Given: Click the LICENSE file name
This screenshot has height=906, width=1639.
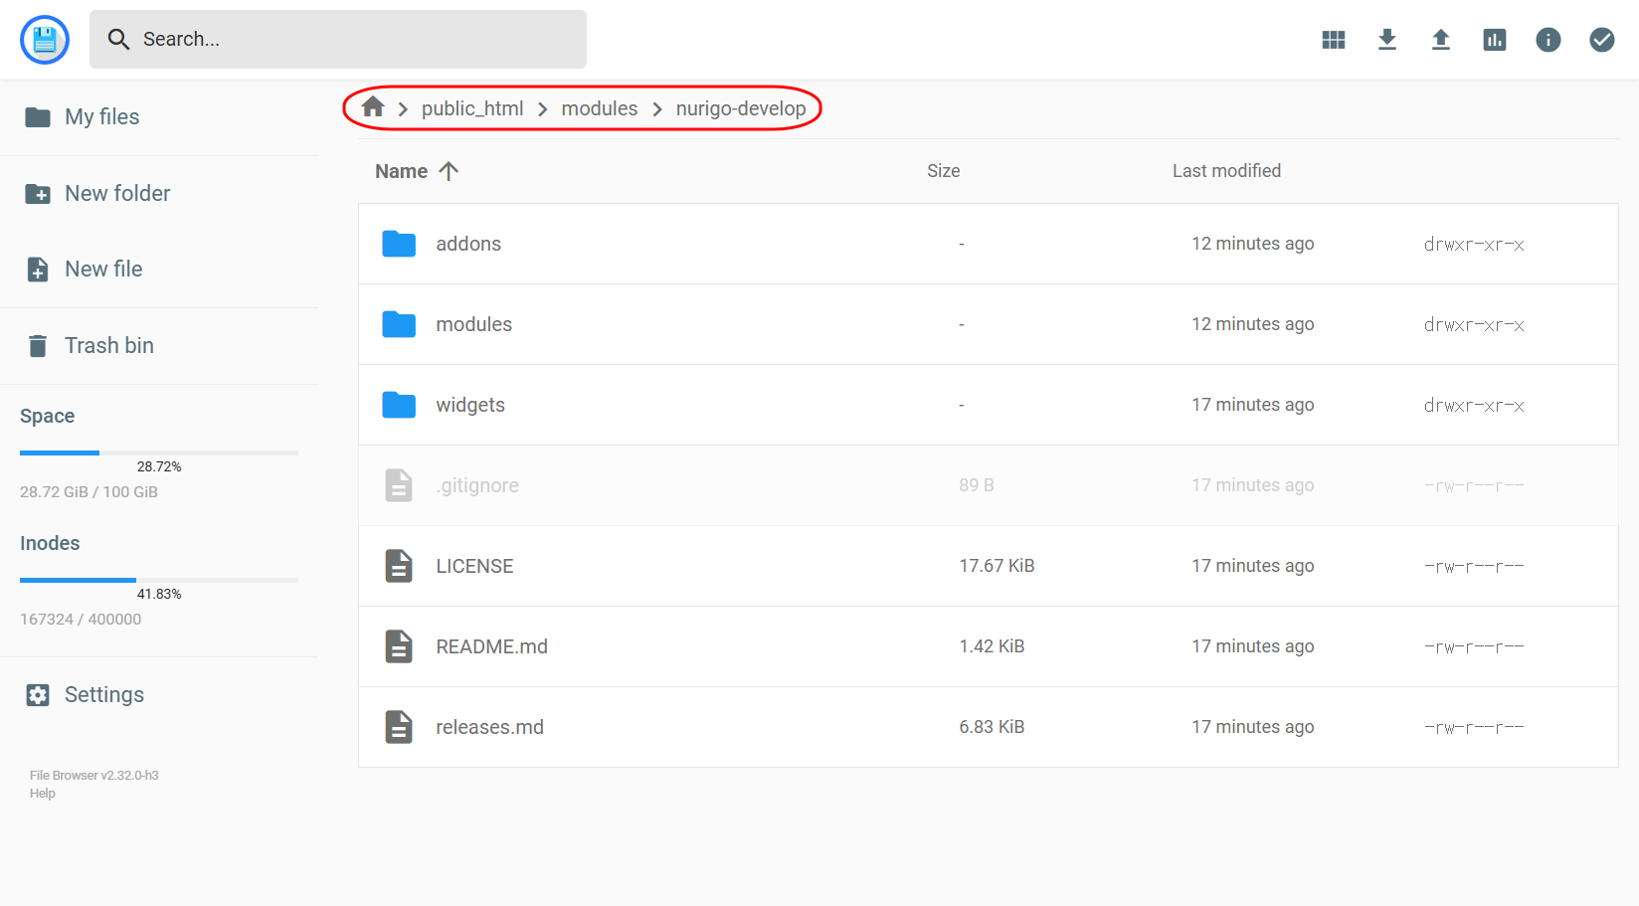Looking at the screenshot, I should (x=474, y=566).
